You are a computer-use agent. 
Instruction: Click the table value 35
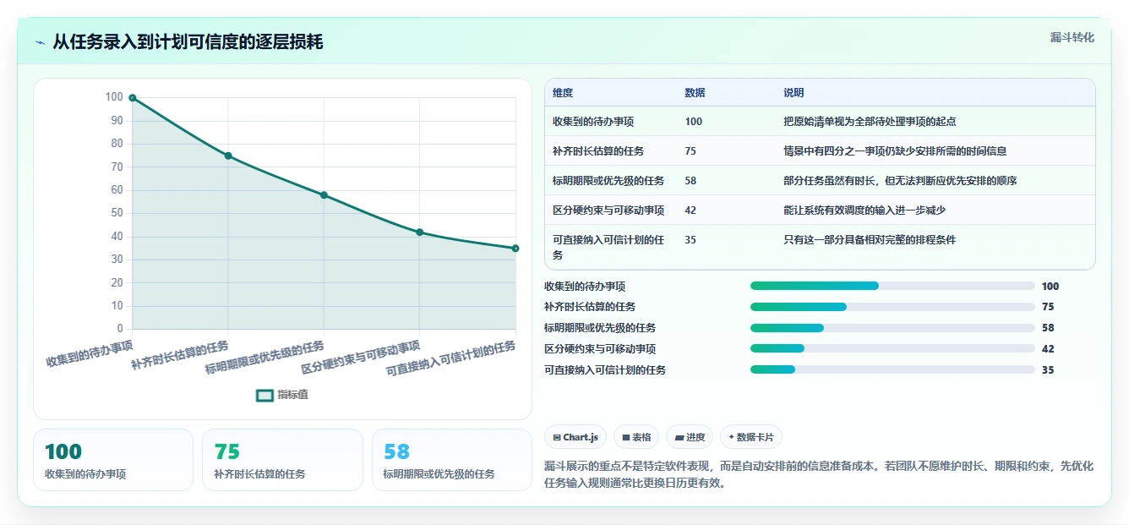[690, 240]
